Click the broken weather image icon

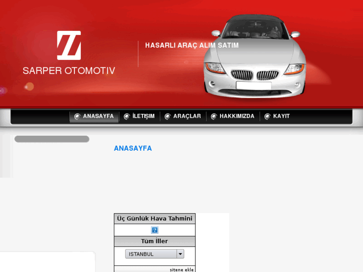155,230
